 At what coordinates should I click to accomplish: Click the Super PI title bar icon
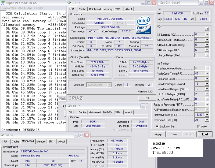click(x=3, y=3)
